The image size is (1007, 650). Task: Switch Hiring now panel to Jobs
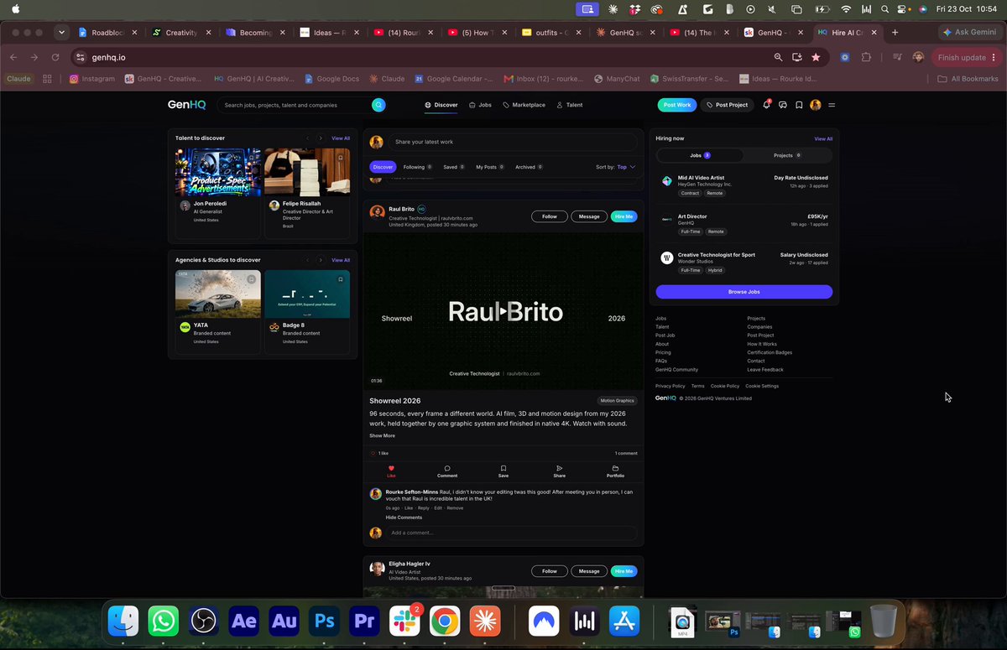pos(700,155)
